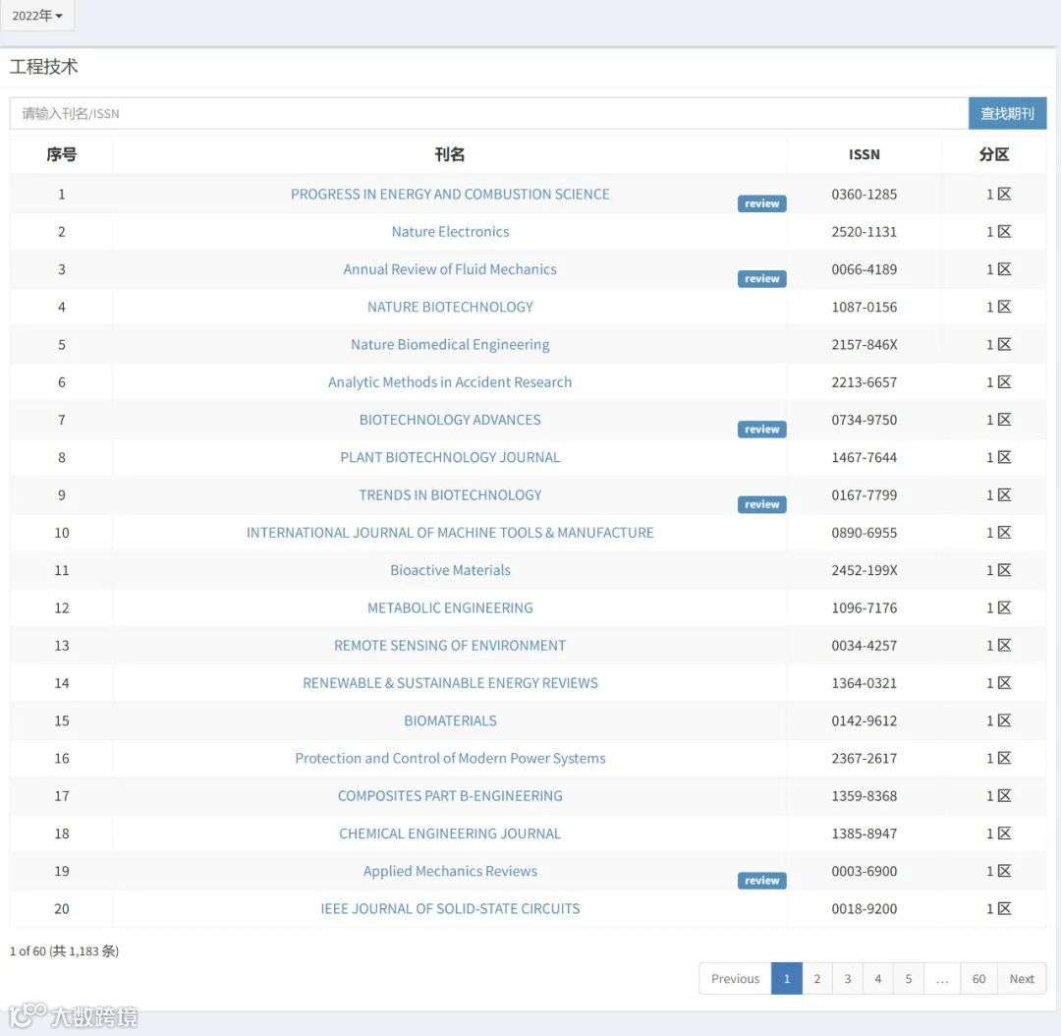Select ISSN 0018-9200 cell
1061x1036 pixels.
pyautogui.click(x=865, y=908)
